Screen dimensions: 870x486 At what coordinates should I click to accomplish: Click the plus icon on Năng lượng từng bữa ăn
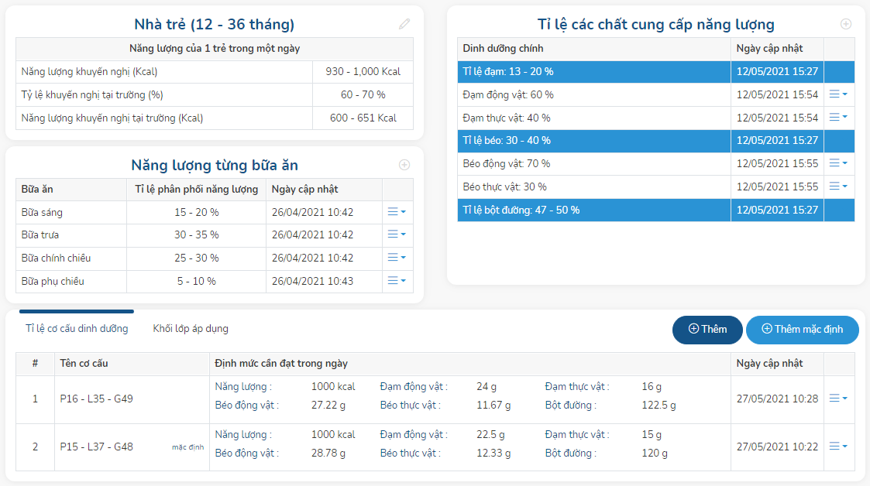tap(404, 164)
